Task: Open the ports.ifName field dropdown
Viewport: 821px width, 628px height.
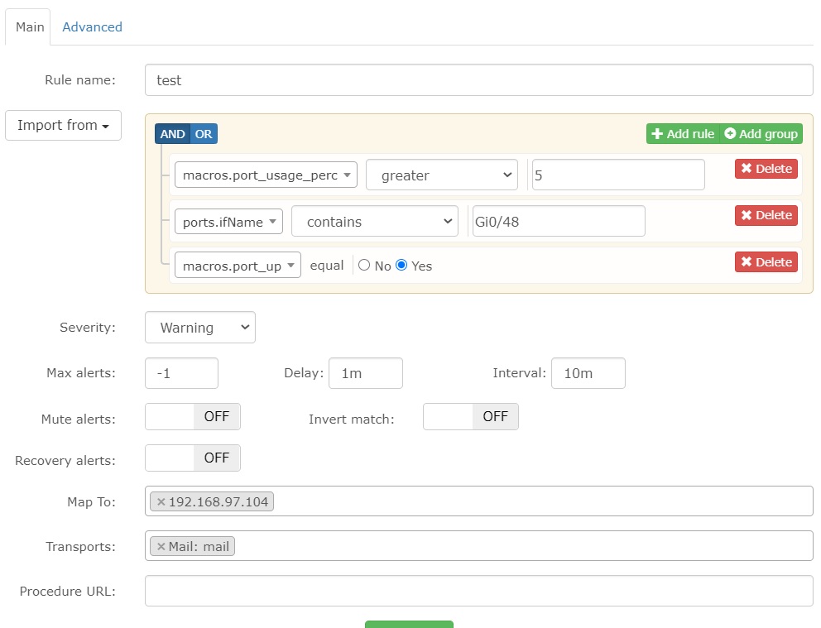Action: tap(228, 222)
